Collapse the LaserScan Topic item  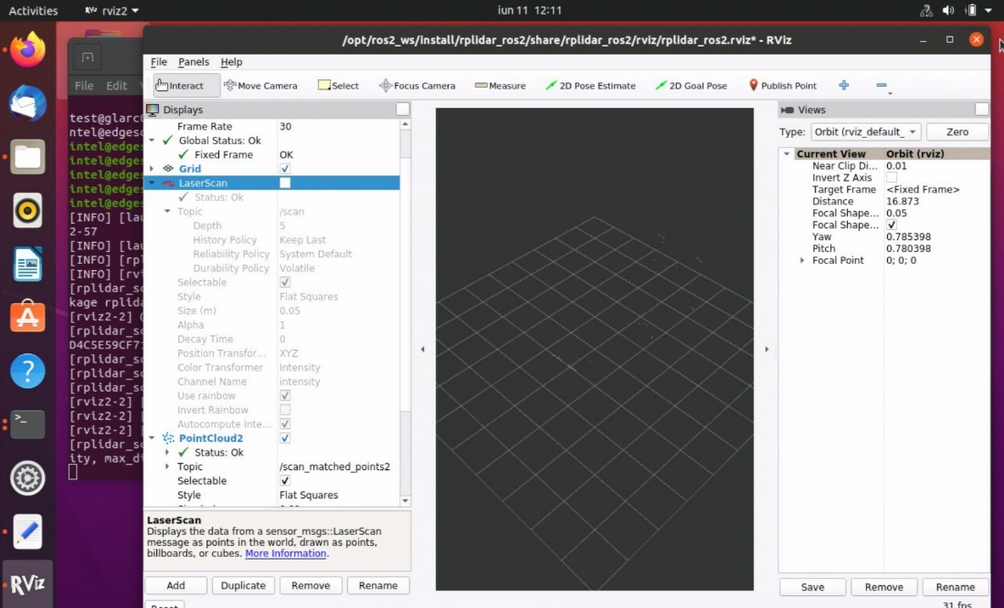[167, 211]
